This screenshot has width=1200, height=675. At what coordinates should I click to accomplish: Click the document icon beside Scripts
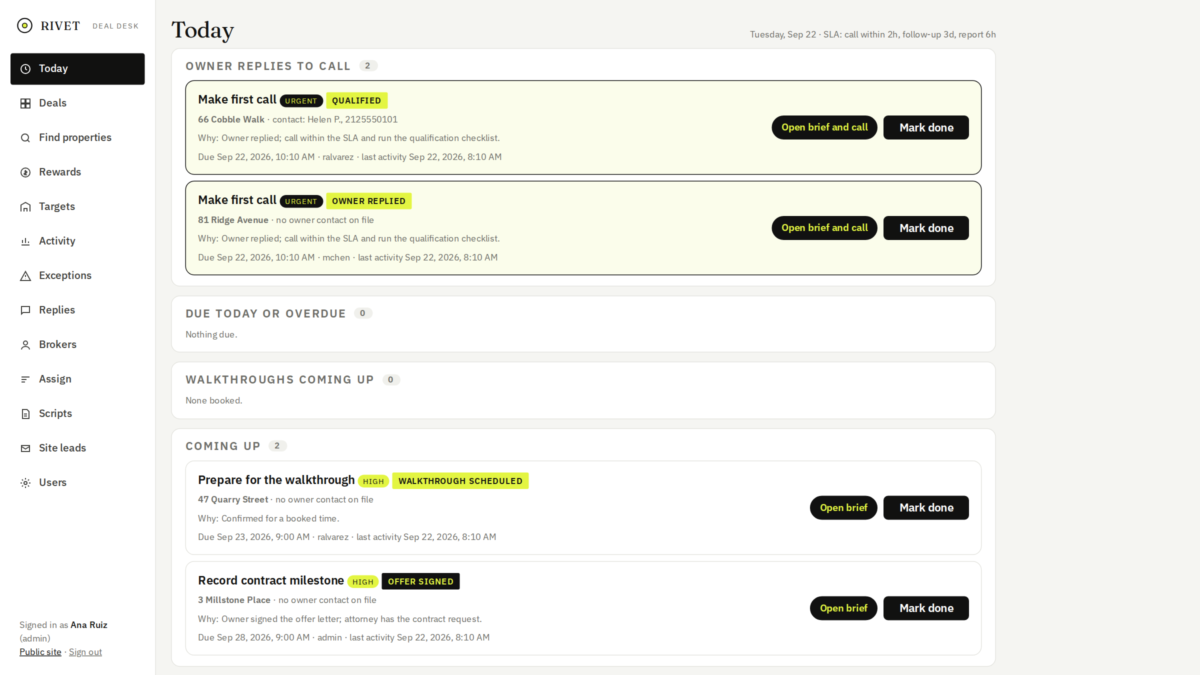[25, 414]
